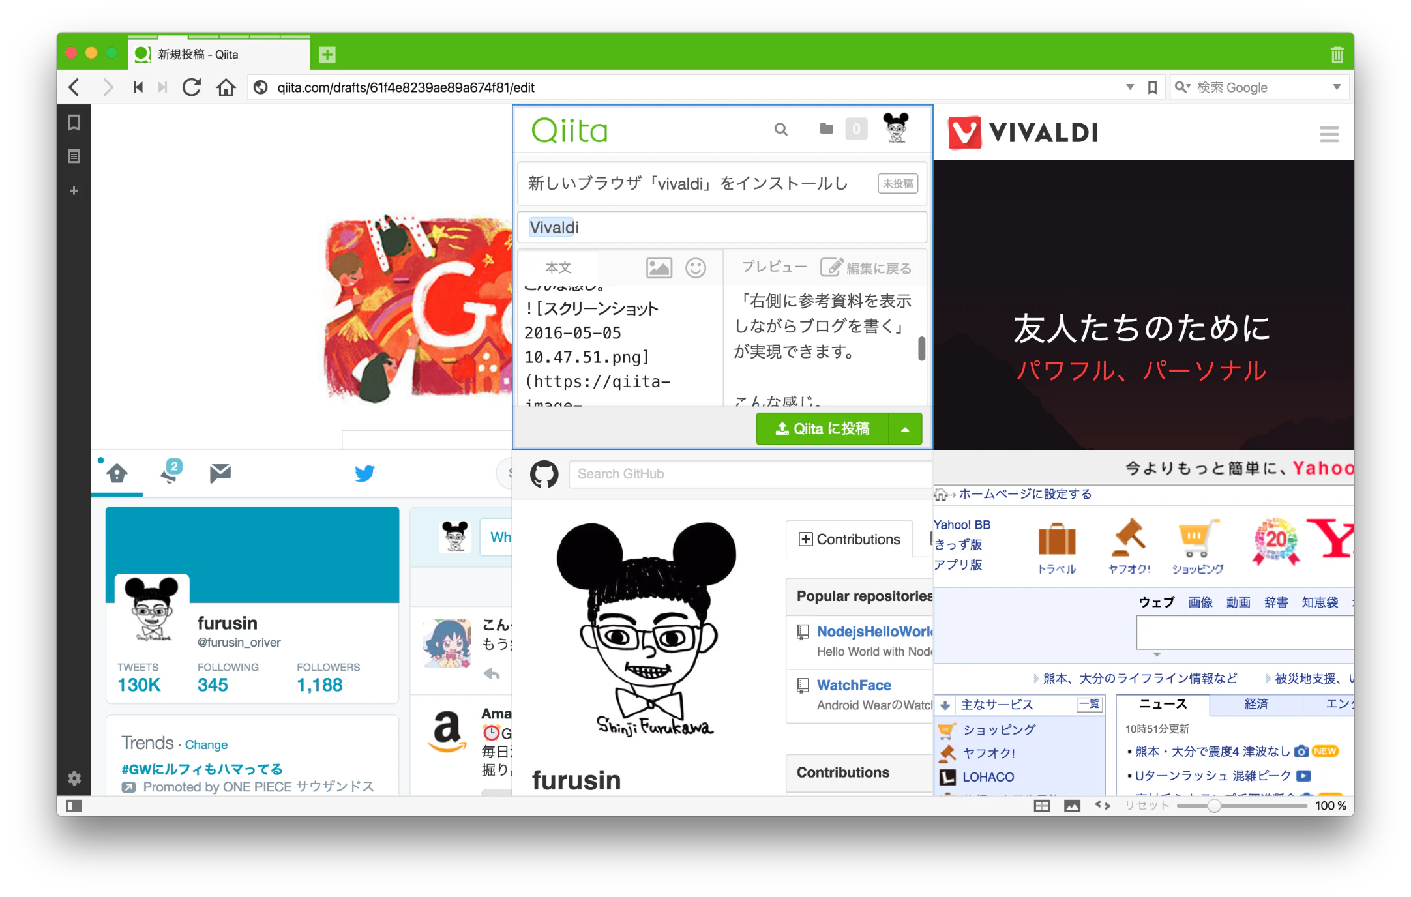Open emoji picker in Qiita editor
The width and height of the screenshot is (1411, 897).
696,268
